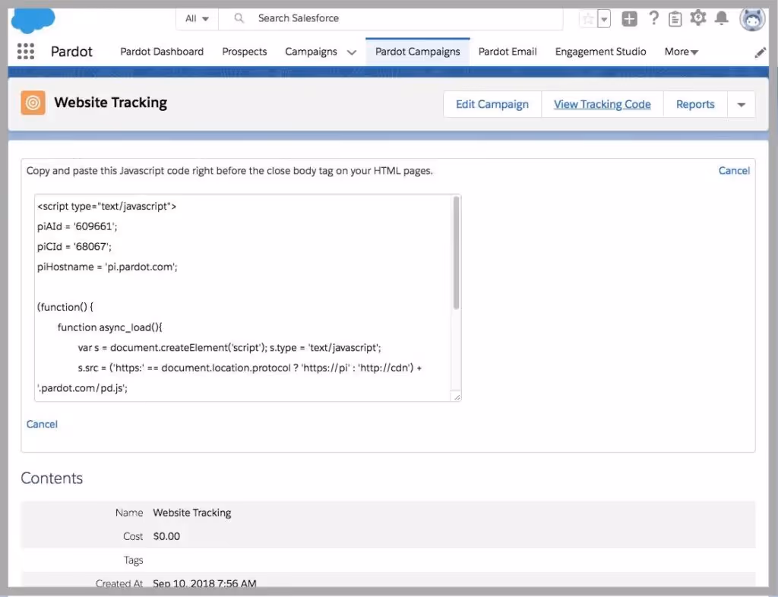Select the Pardot Campaigns tab

pyautogui.click(x=417, y=52)
